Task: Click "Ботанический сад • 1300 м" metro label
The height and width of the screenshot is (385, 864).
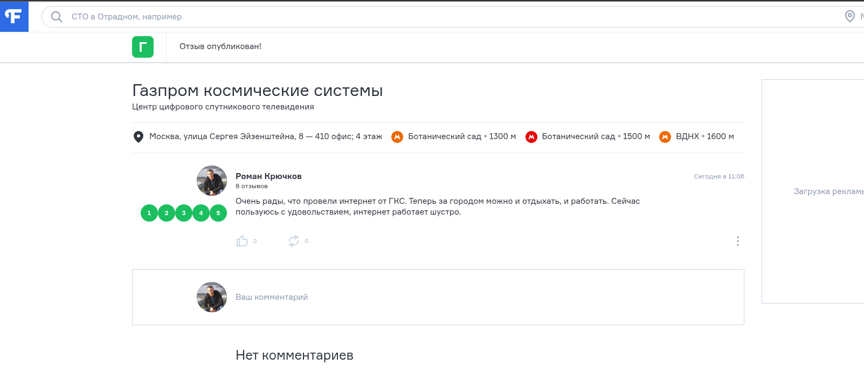Action: point(462,136)
